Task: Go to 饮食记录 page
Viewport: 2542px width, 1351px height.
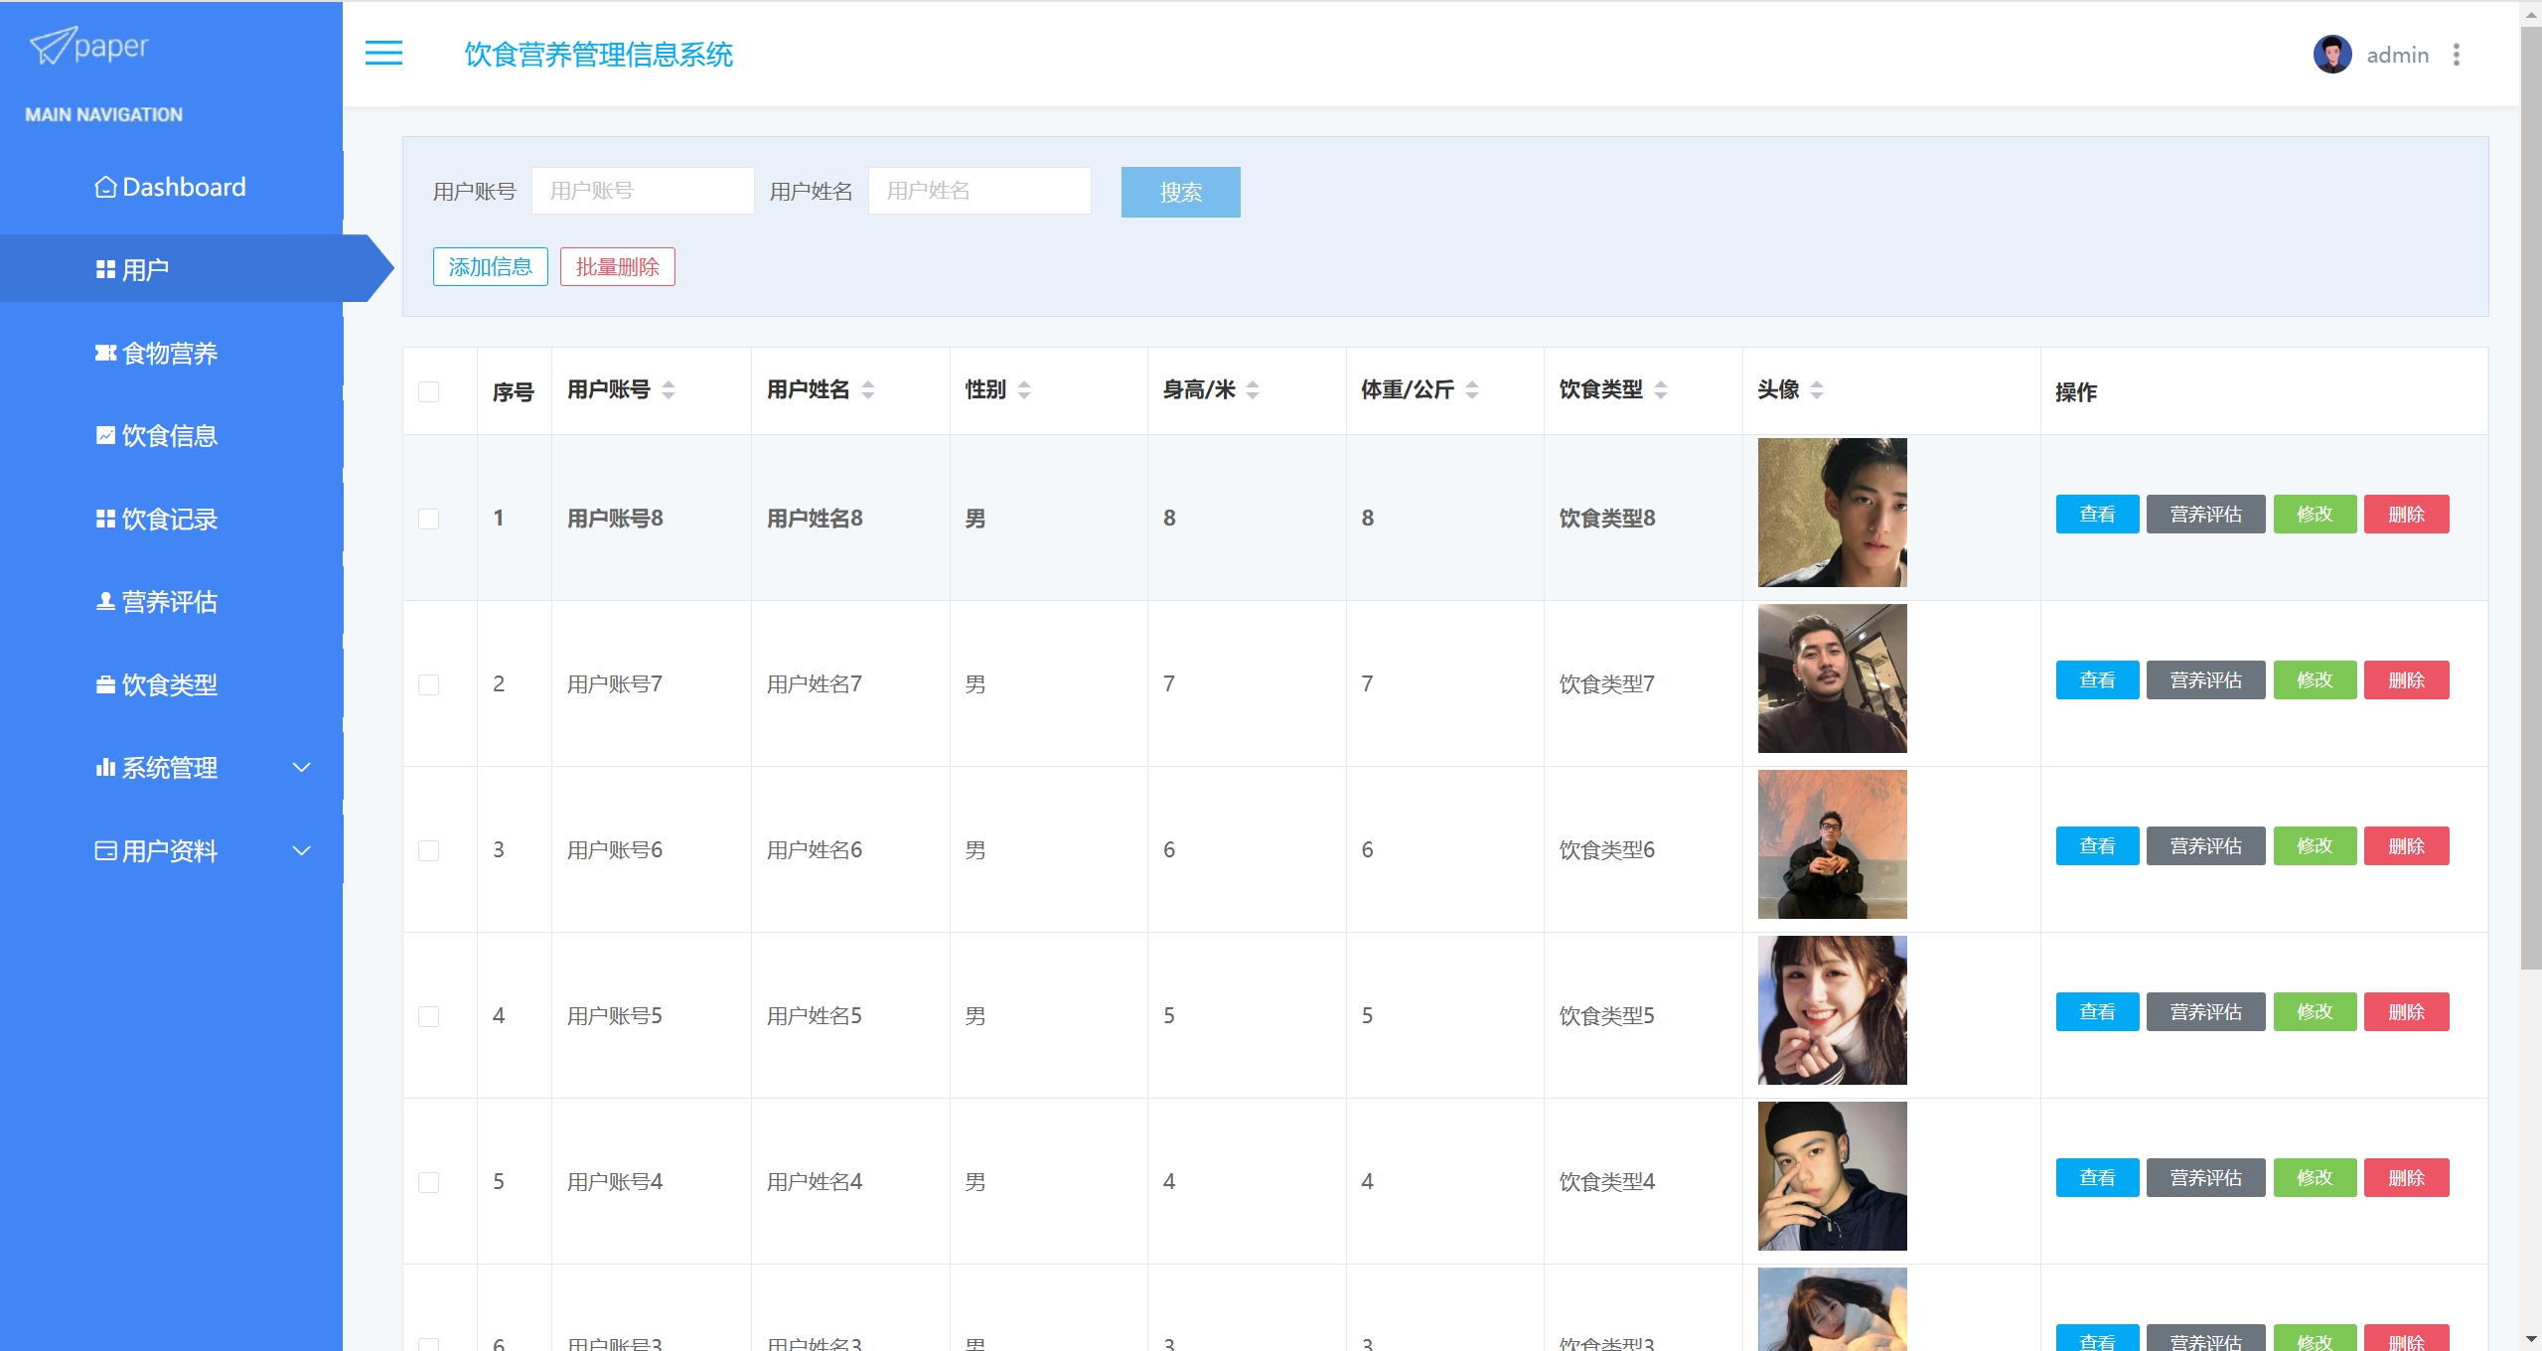Action: tap(172, 519)
